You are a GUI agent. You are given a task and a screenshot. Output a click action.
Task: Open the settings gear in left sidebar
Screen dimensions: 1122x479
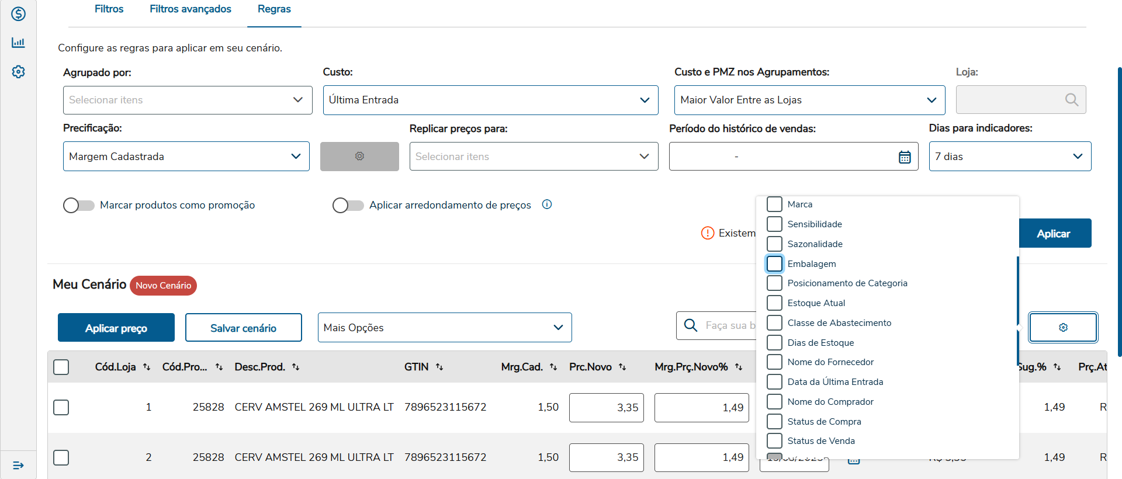coord(18,72)
